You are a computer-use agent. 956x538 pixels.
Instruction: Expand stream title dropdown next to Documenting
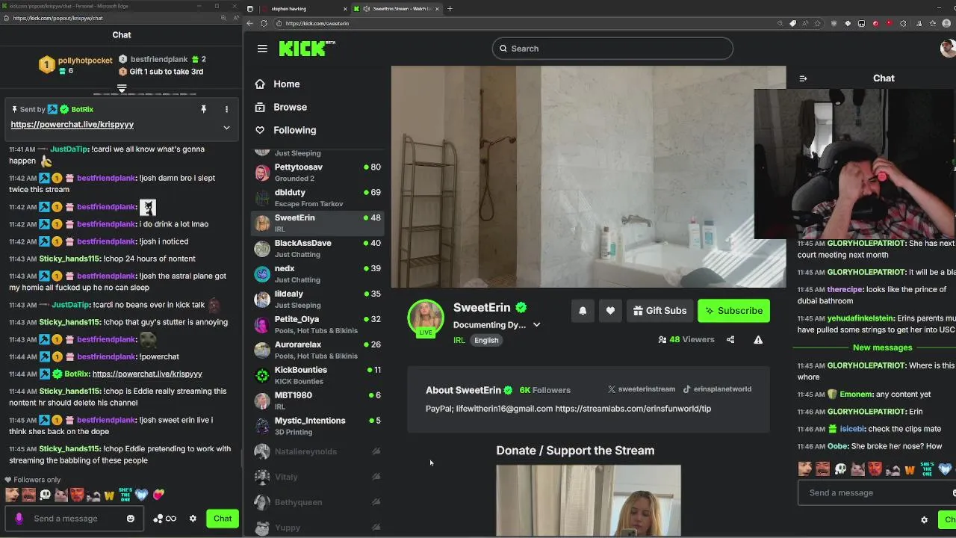(536, 325)
